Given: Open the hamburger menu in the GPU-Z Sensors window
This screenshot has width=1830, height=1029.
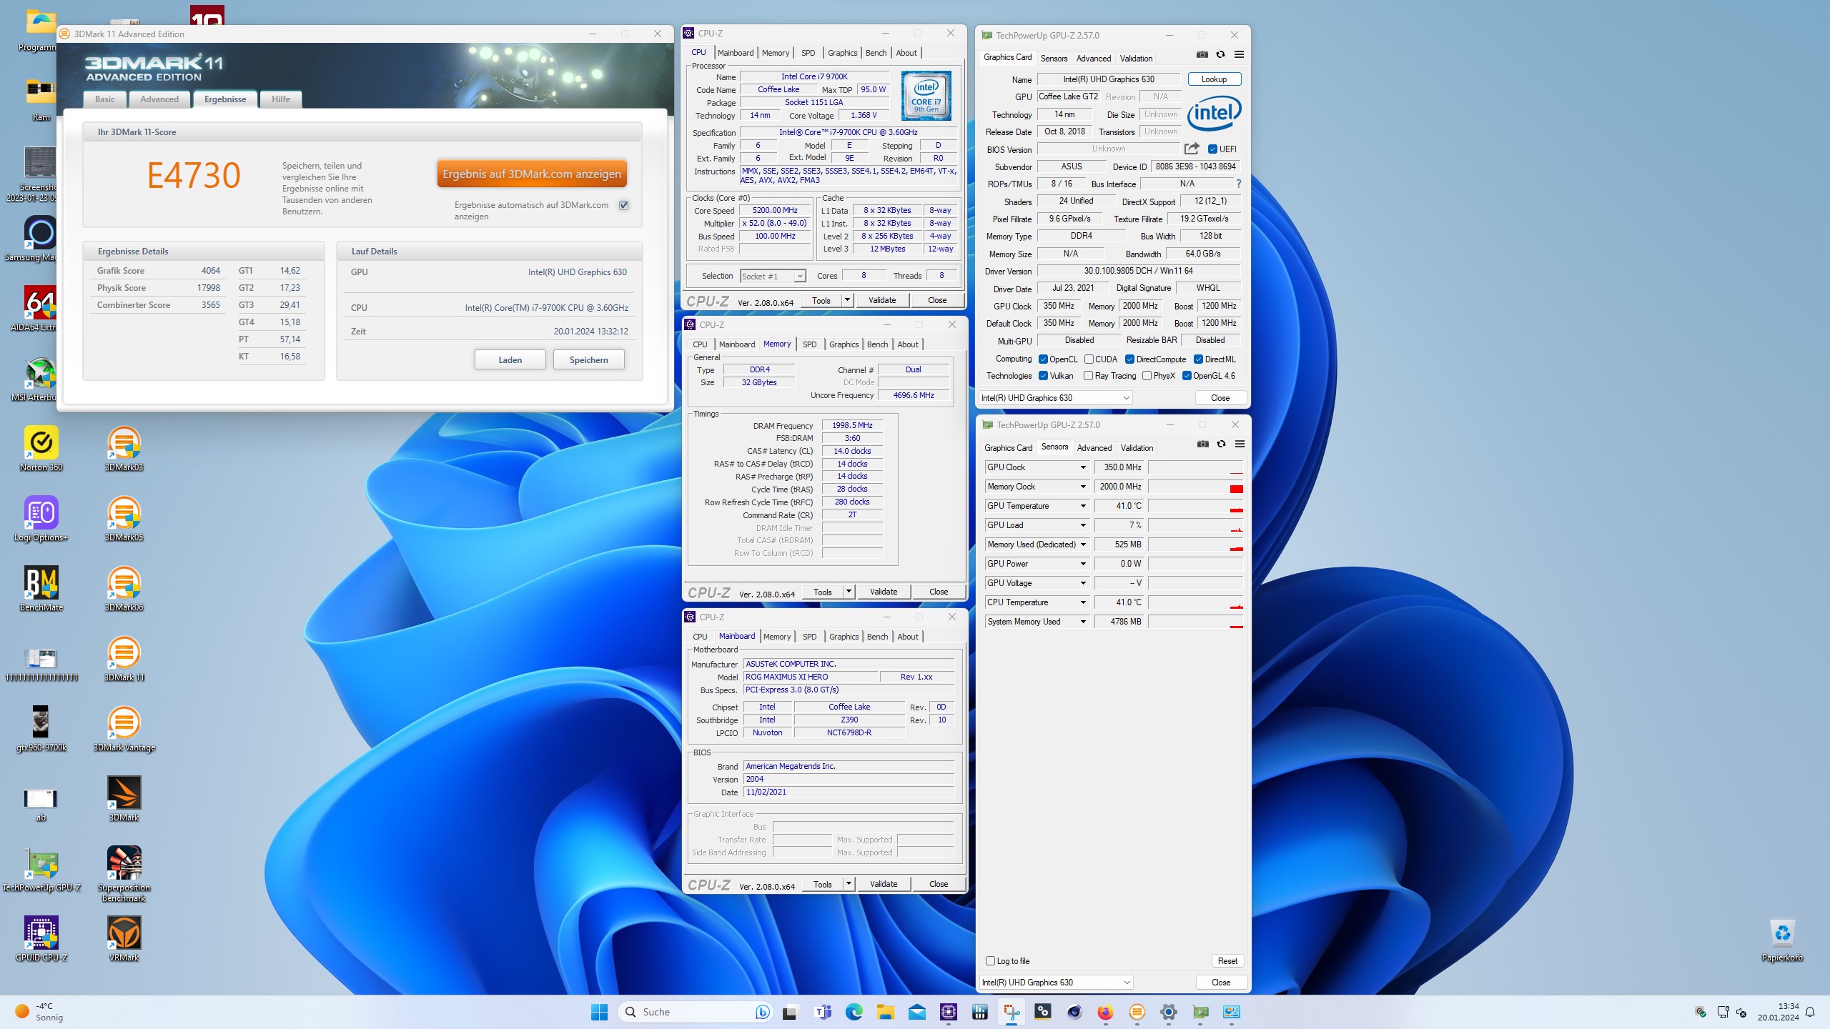Looking at the screenshot, I should tap(1240, 444).
